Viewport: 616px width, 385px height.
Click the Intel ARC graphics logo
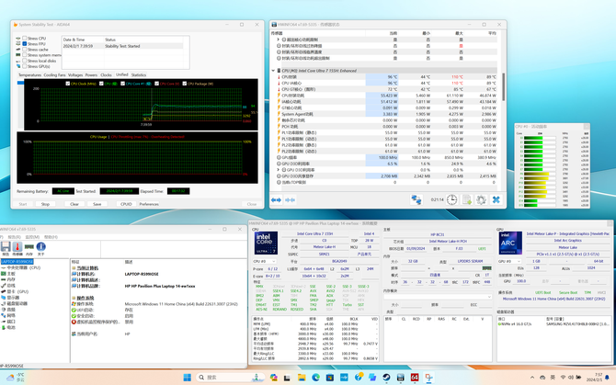click(510, 243)
